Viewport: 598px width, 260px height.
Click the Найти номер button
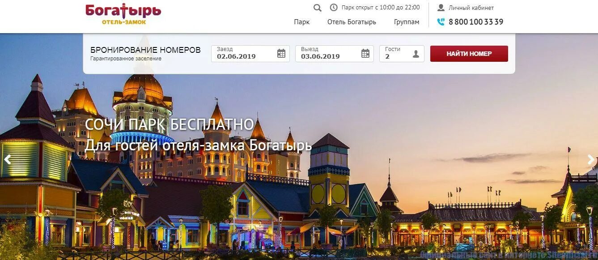tap(469, 54)
